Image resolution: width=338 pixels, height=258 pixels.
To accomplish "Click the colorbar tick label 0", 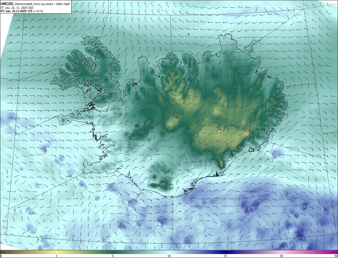I will click(x=1, y=256).
